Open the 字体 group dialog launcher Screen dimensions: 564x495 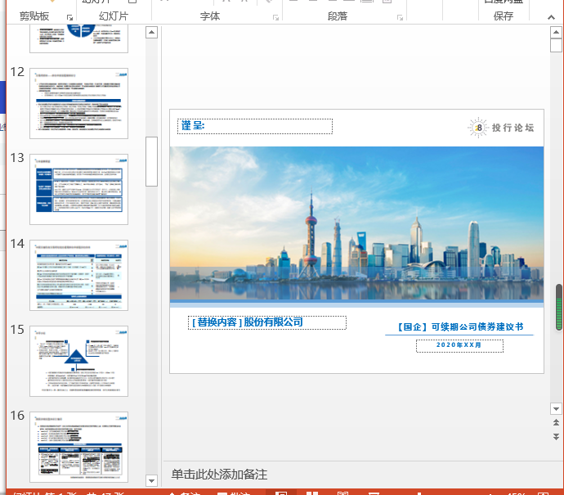coord(275,17)
